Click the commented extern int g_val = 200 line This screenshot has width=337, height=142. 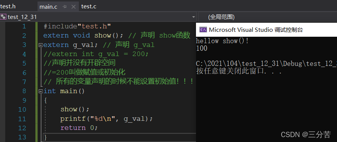point(96,54)
